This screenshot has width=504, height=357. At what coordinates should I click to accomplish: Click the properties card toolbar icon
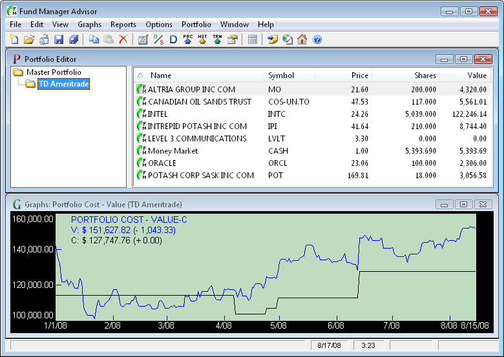click(233, 39)
